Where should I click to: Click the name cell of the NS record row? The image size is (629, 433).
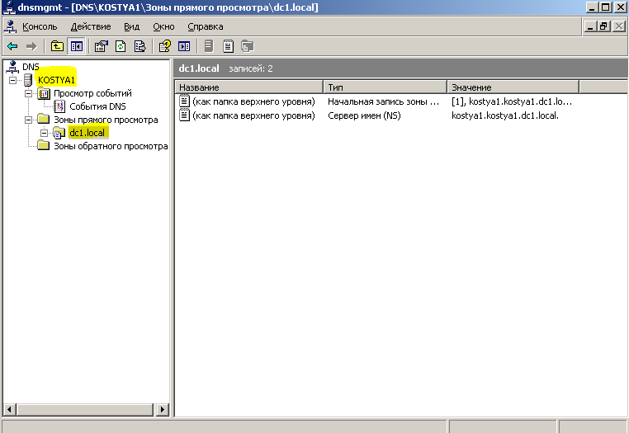(253, 115)
